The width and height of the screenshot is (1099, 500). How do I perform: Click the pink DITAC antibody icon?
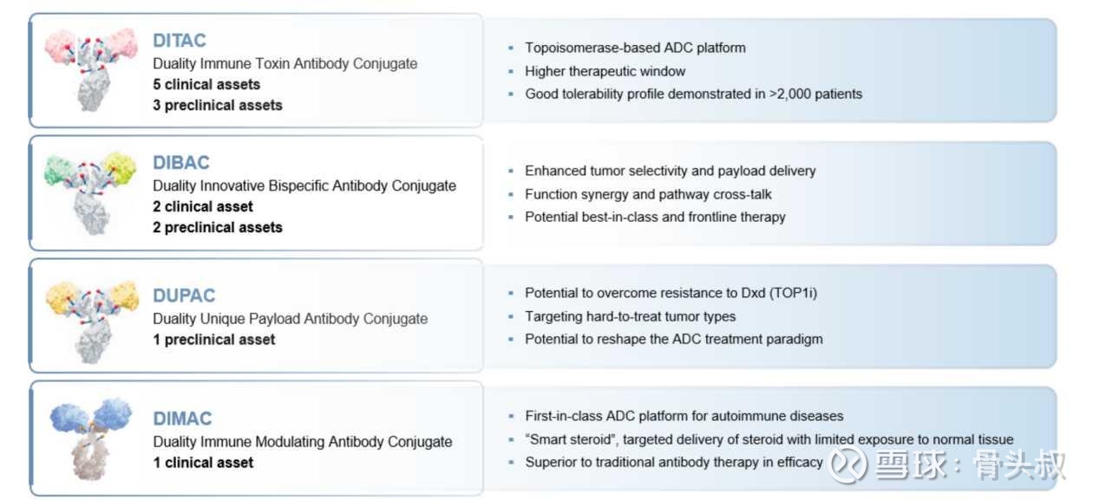coord(91,69)
